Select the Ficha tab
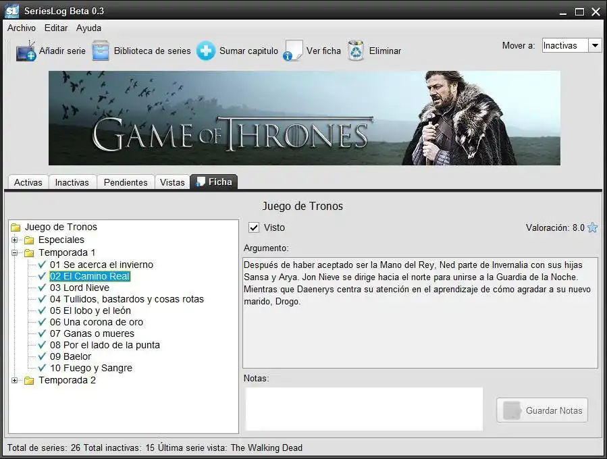This screenshot has width=607, height=459. [214, 182]
